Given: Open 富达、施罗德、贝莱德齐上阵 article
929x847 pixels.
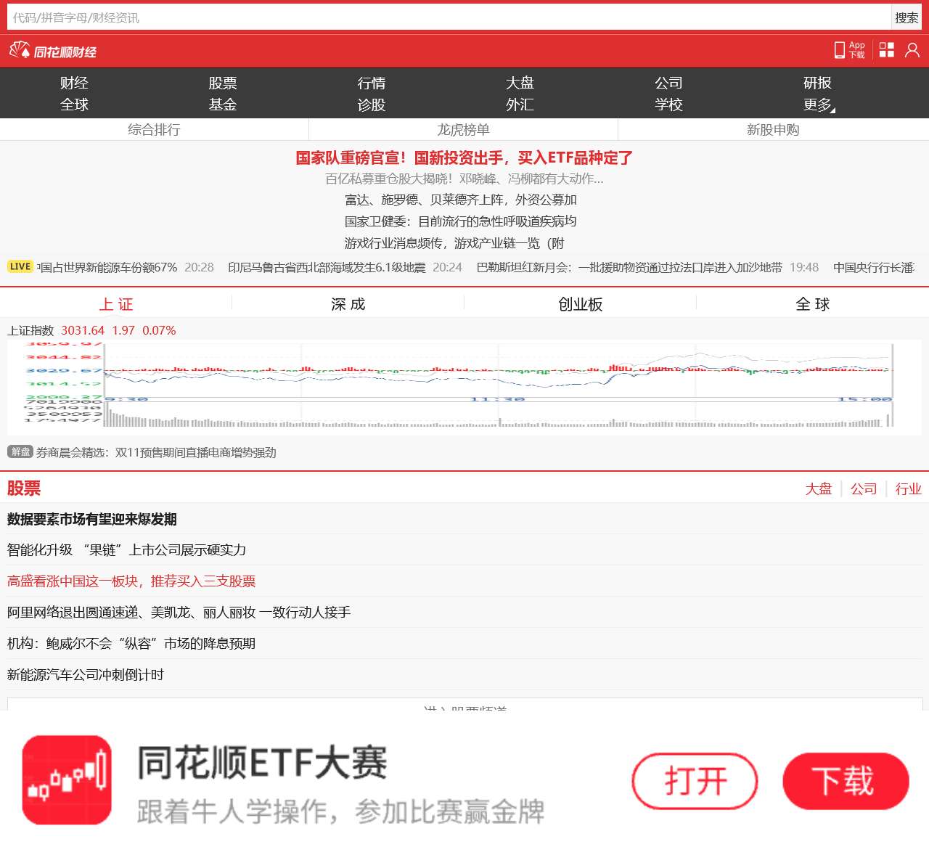Looking at the screenshot, I should pyautogui.click(x=461, y=200).
